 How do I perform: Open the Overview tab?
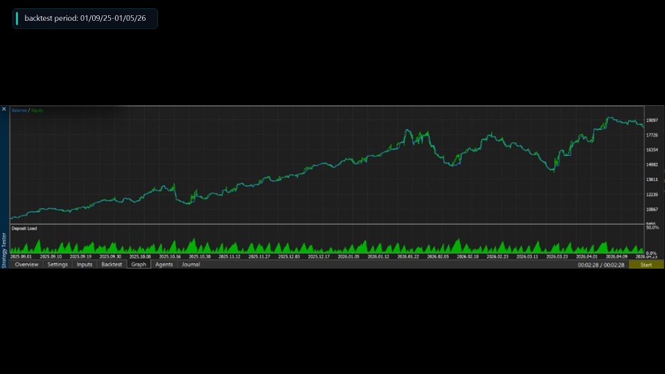(26, 265)
